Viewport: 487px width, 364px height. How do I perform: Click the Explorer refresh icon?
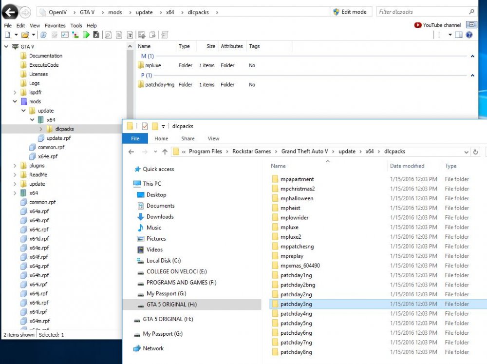[x=475, y=152]
